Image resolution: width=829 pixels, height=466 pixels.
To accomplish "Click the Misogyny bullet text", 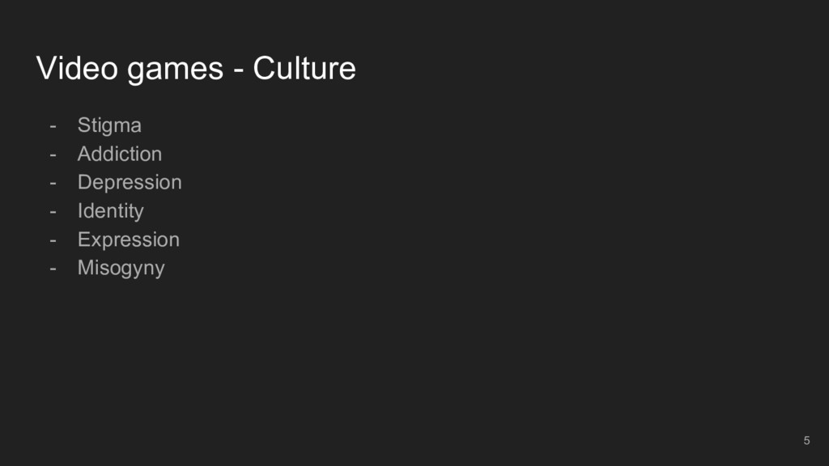I will click(121, 269).
